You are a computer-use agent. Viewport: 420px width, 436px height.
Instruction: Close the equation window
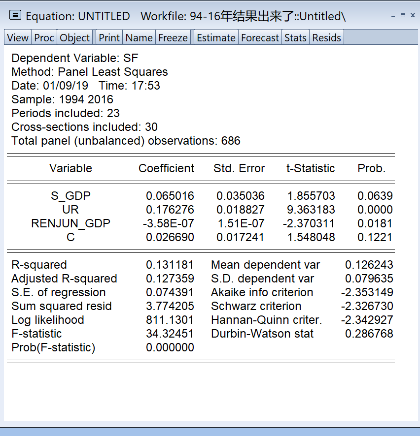[413, 15]
